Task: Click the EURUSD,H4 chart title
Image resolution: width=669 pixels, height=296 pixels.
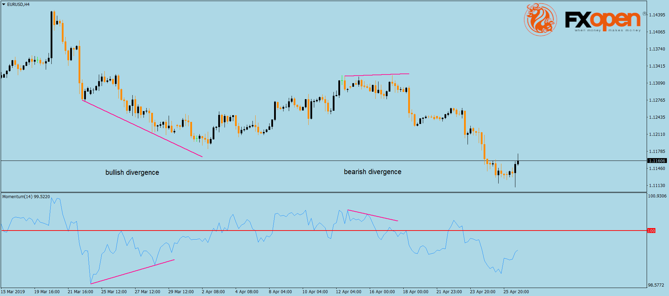Action: [x=19, y=5]
